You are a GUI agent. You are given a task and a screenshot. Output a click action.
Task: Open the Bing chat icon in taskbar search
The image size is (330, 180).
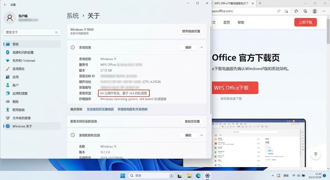coord(171,175)
